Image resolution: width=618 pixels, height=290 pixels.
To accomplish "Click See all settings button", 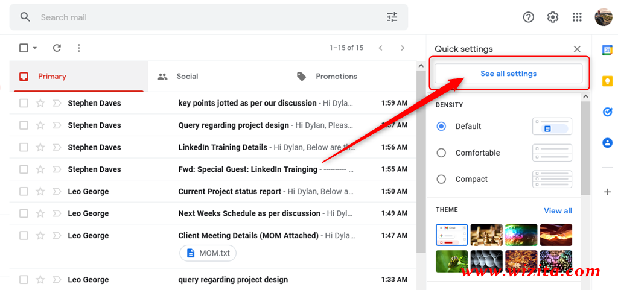I will (x=508, y=74).
